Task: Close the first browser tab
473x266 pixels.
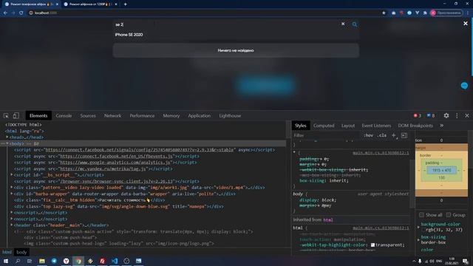Action: pos(57,4)
